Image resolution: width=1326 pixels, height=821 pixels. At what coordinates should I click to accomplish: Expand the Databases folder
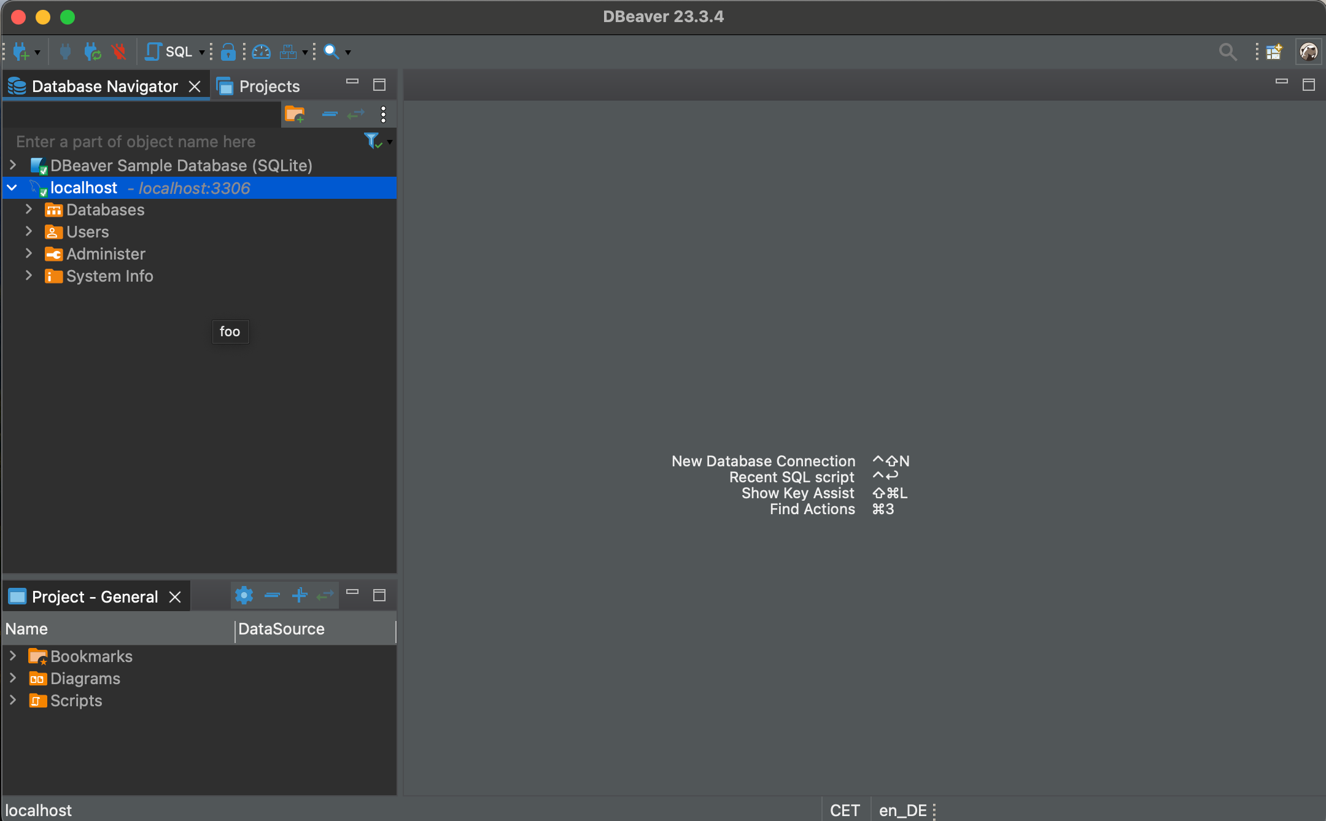point(29,210)
